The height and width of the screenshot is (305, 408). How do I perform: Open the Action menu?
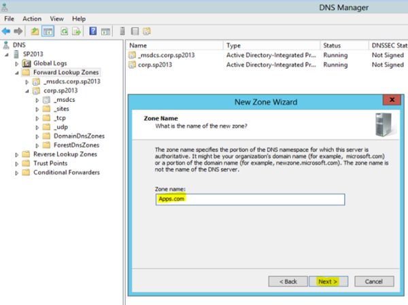coord(32,19)
